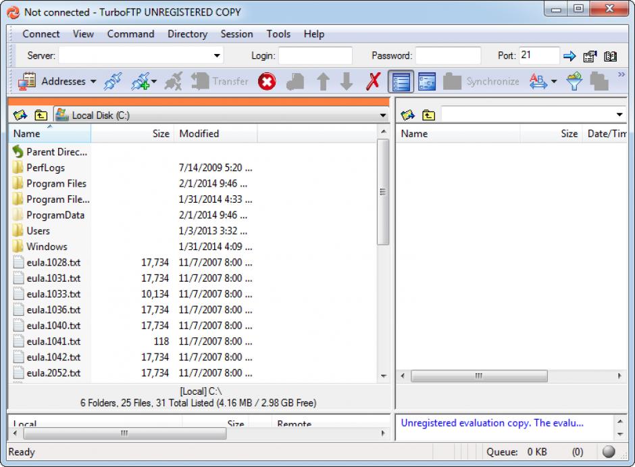The width and height of the screenshot is (635, 467).
Task: Click the local list scroll down arrow
Action: tap(383, 376)
